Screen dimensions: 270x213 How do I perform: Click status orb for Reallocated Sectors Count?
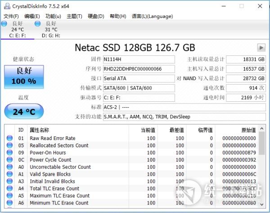tap(9, 145)
